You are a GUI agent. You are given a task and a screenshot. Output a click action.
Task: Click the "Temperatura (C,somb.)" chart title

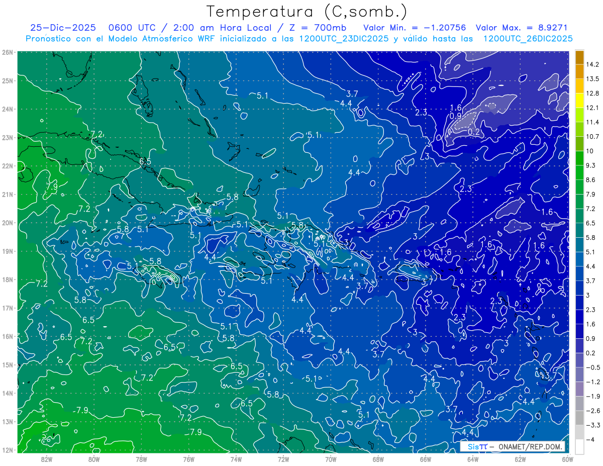click(308, 12)
